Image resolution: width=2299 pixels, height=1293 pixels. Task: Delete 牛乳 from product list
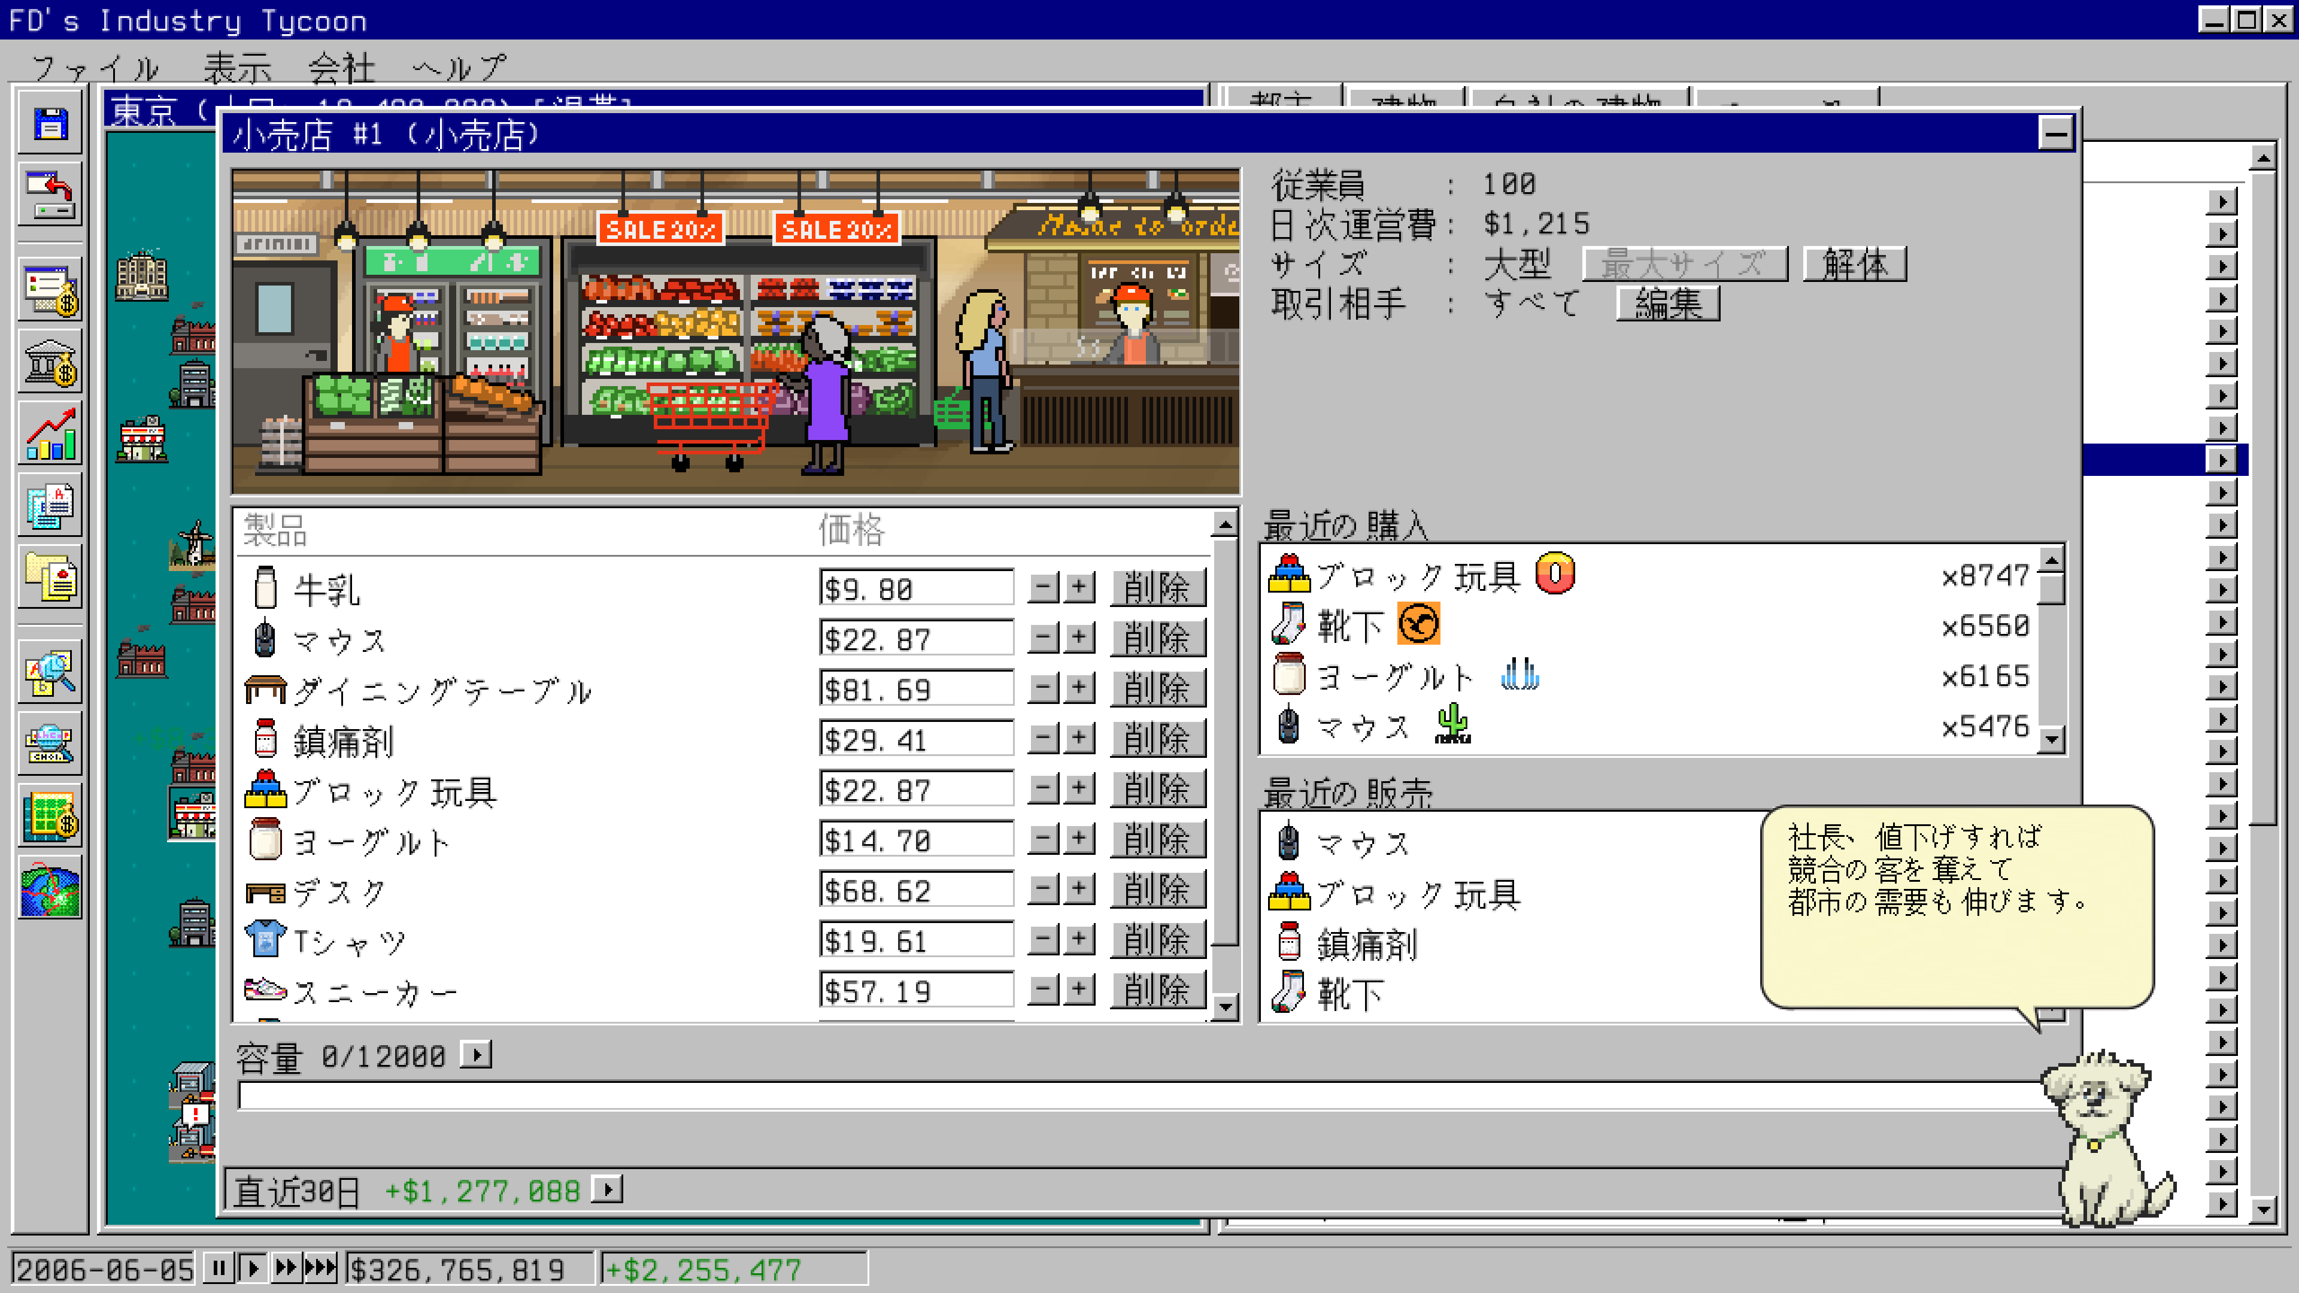pos(1157,588)
